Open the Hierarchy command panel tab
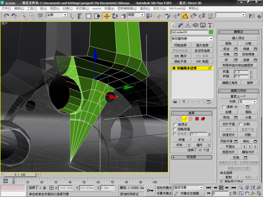263x197 pixels. pos(188,25)
